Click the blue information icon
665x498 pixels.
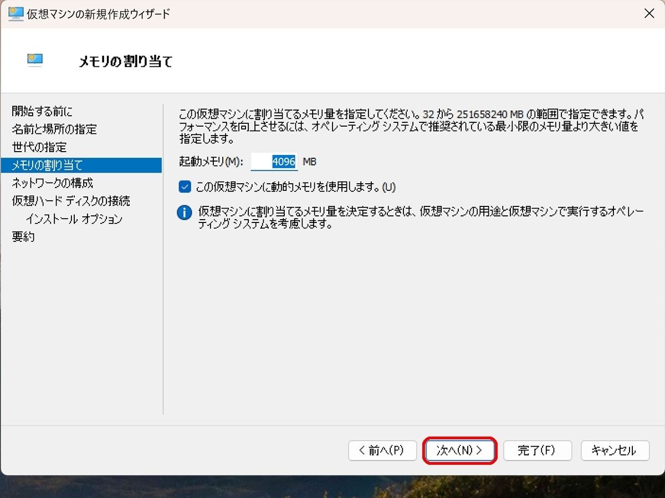pyautogui.click(x=184, y=212)
